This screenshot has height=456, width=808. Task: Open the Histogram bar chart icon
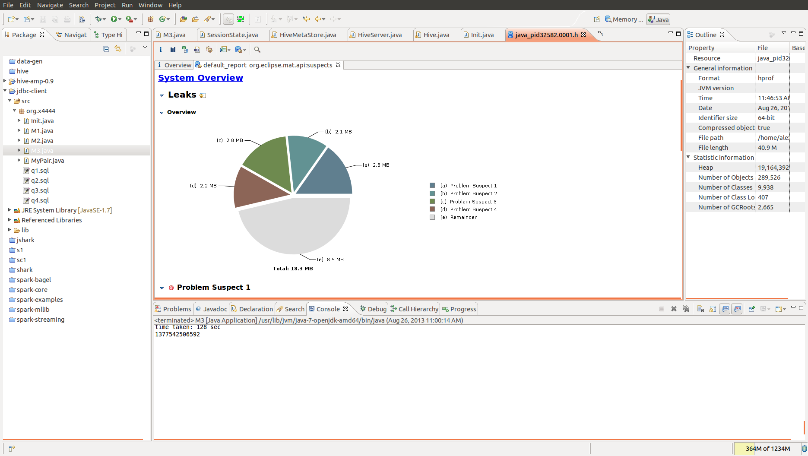click(173, 50)
